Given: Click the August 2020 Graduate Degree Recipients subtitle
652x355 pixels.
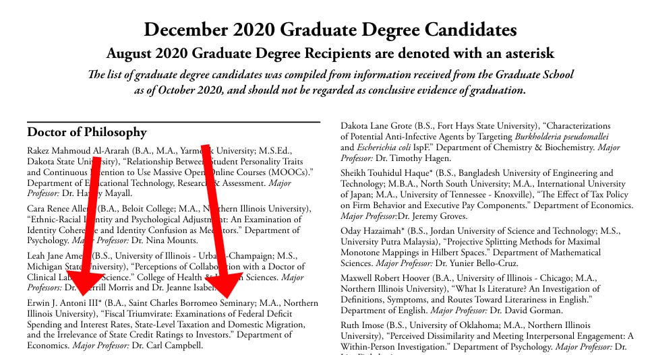Looking at the screenshot, I should pyautogui.click(x=330, y=54).
